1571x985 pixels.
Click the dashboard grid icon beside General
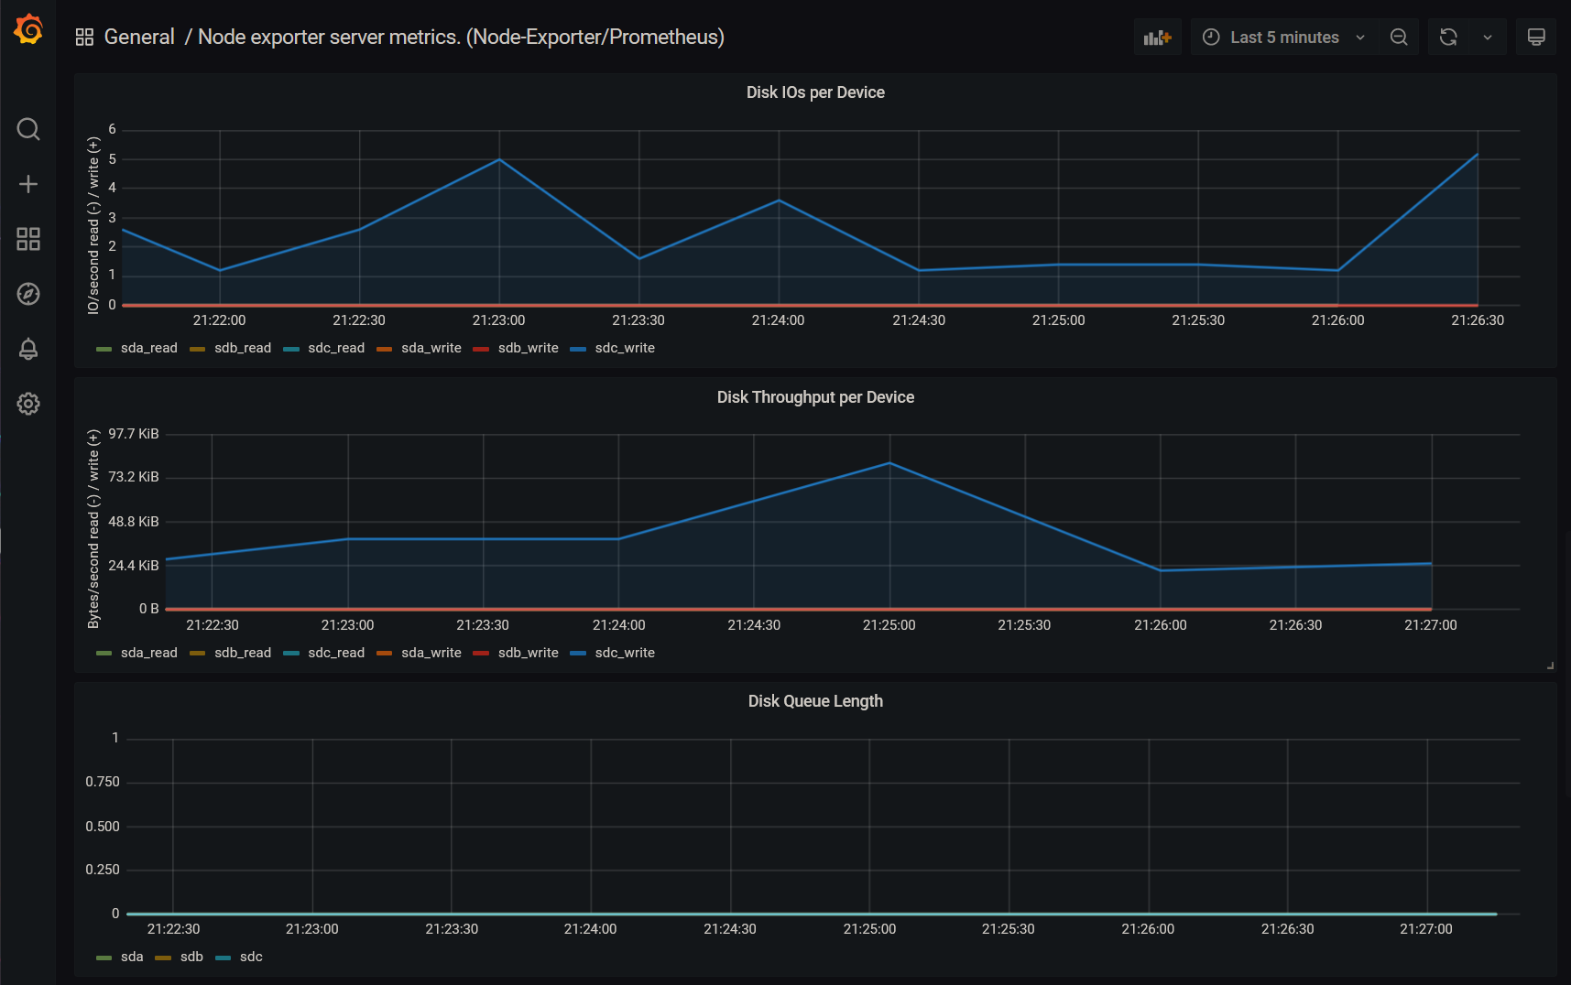click(84, 37)
